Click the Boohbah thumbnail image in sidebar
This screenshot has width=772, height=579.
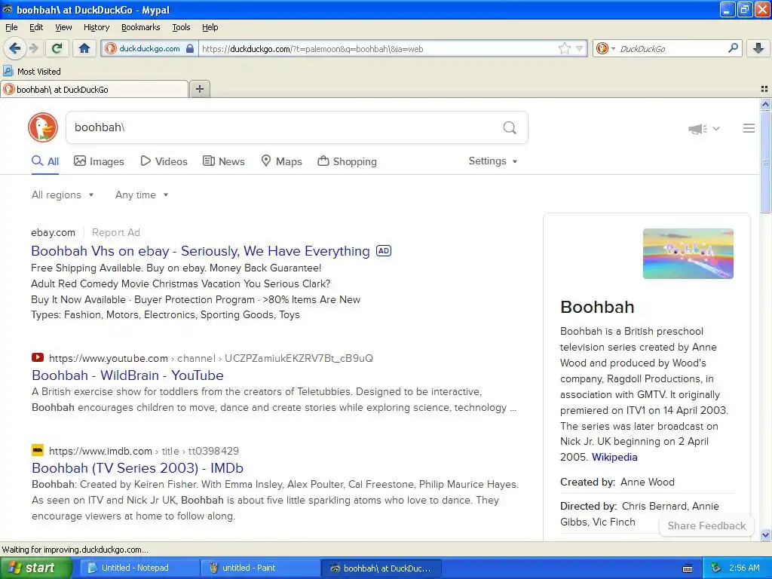(688, 253)
